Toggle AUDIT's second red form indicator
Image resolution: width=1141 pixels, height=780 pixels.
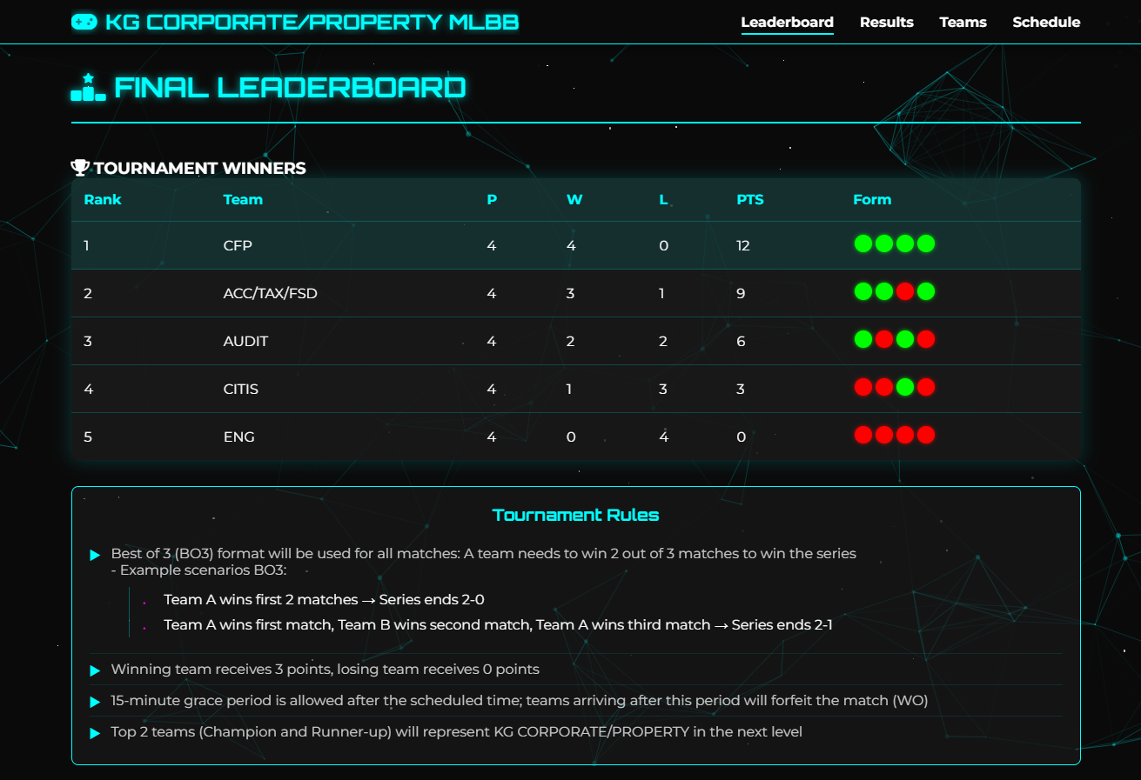click(x=928, y=339)
